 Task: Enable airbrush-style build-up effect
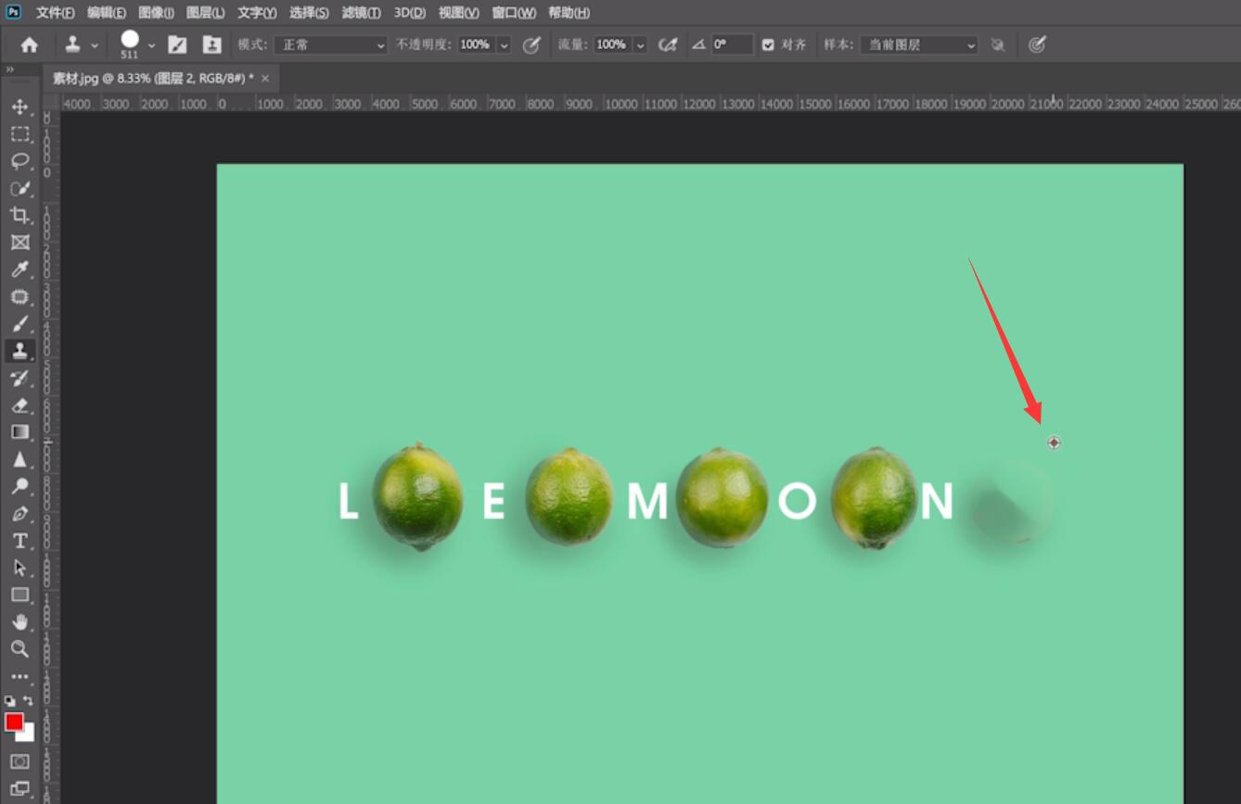coord(667,45)
